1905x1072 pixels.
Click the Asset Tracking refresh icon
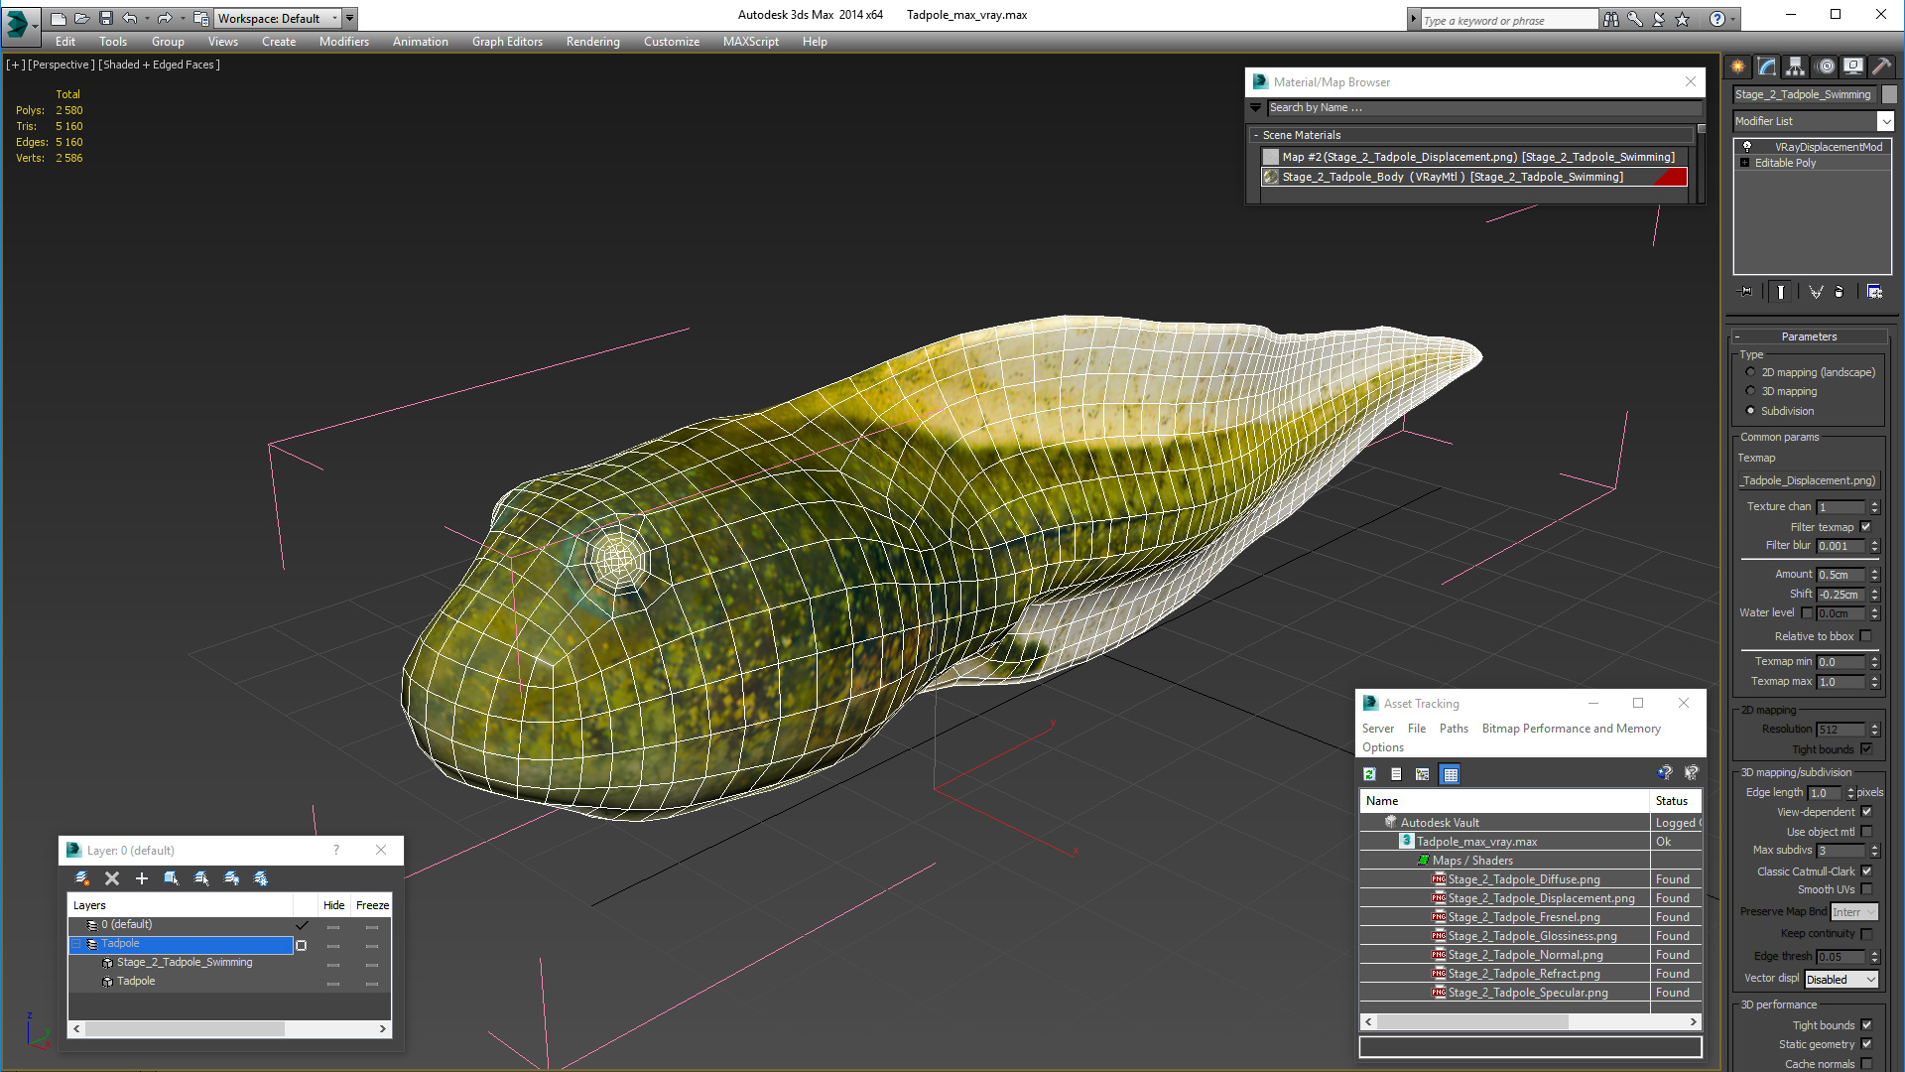pos(1370,772)
